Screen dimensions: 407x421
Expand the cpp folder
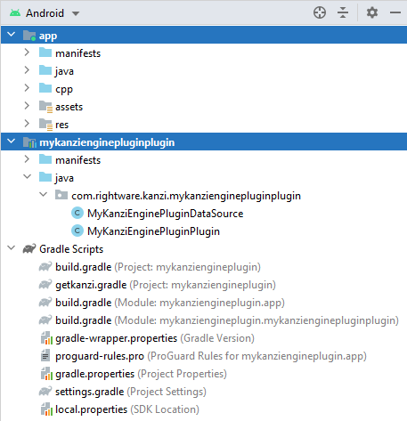coord(27,88)
